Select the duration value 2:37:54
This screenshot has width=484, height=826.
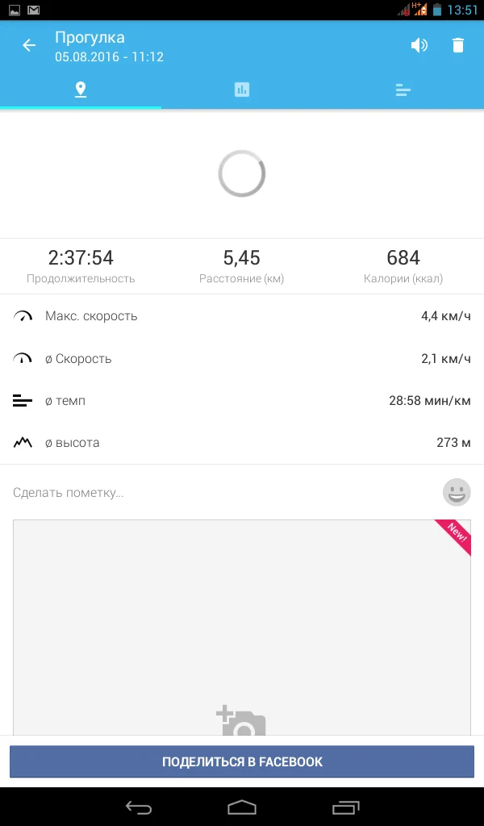point(81,258)
